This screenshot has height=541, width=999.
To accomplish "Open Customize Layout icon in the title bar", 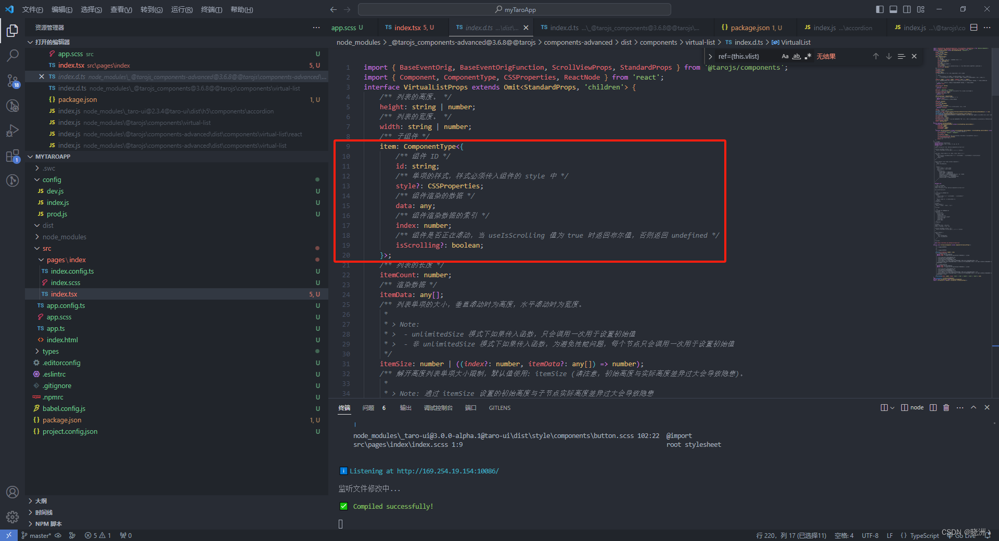I will pos(921,9).
